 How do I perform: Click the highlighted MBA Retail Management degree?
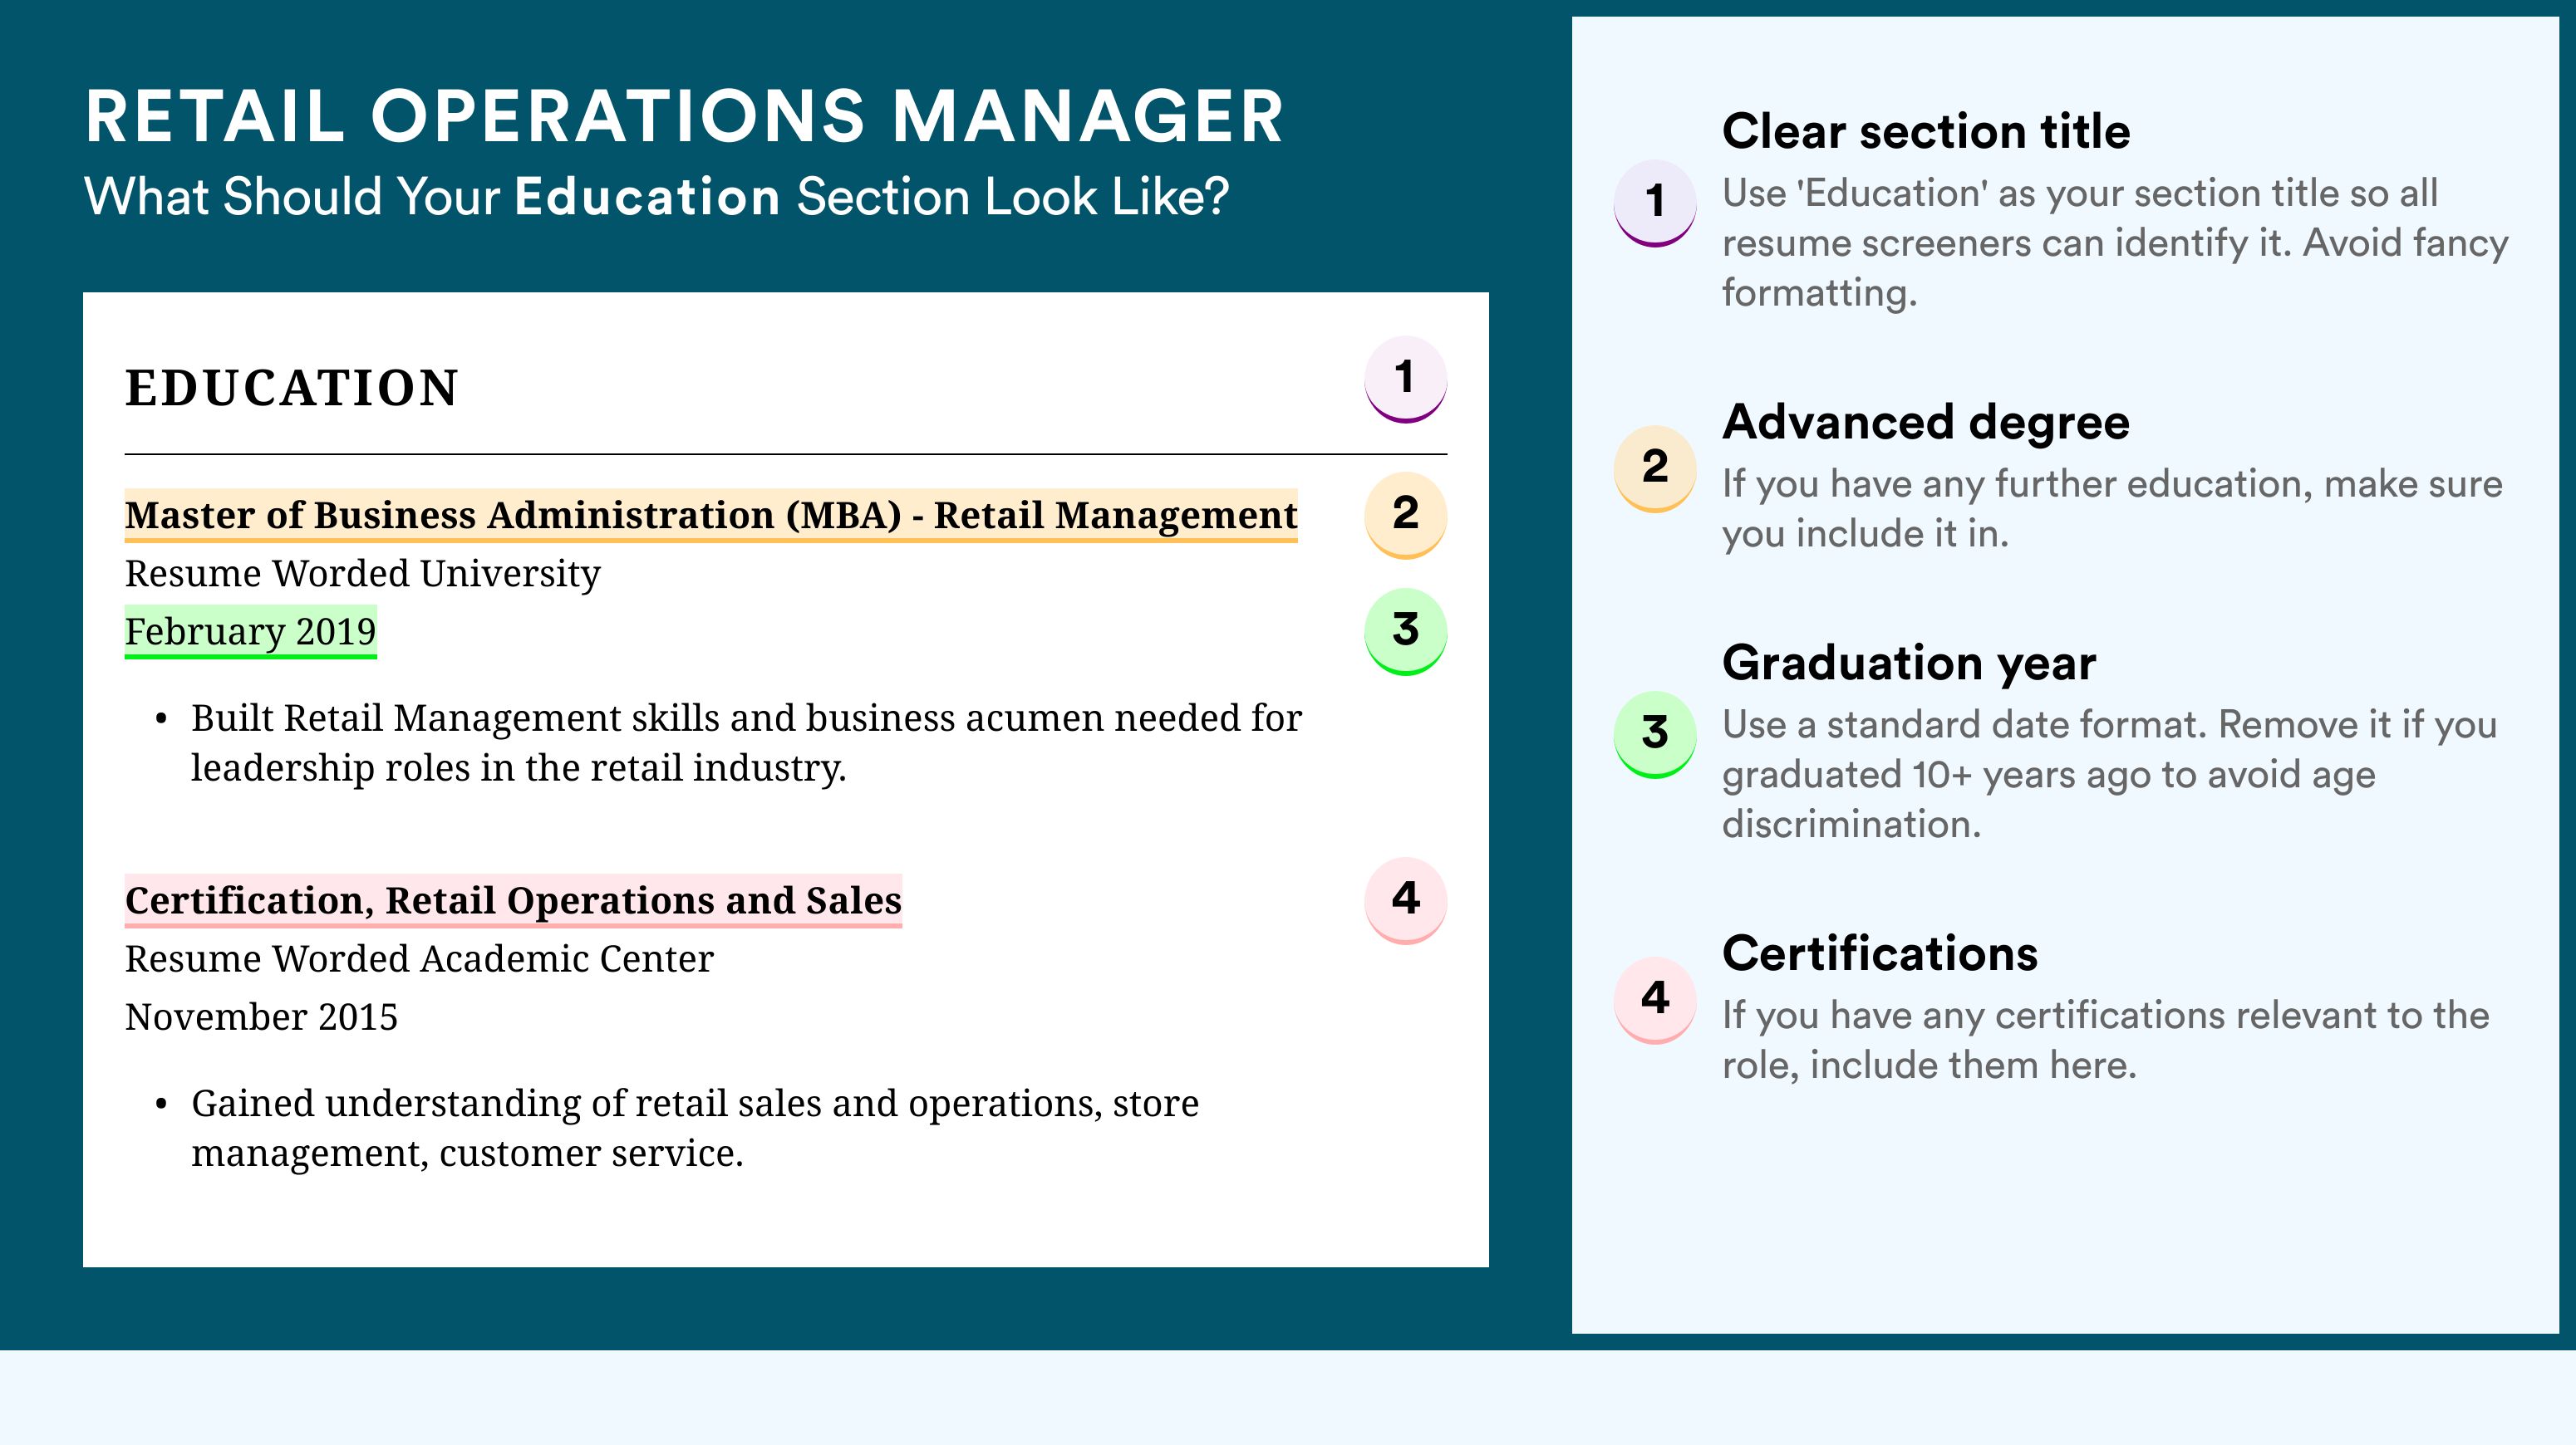click(x=710, y=515)
